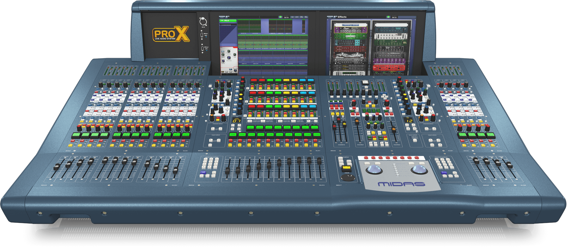Click the Effects title on right screen
Image resolution: width=573 pixels, height=247 pixels.
tap(342, 17)
